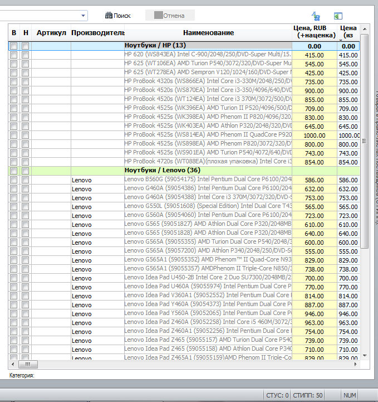The image size is (378, 402).
Task: Sort by the Артикул column header
Action: tap(51, 32)
